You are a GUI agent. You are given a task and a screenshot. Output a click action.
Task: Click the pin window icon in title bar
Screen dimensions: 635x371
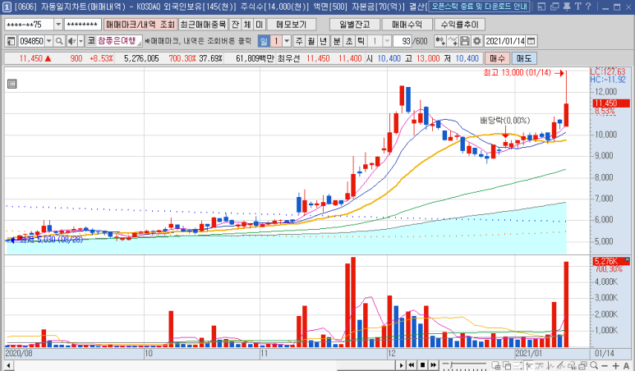point(567,7)
